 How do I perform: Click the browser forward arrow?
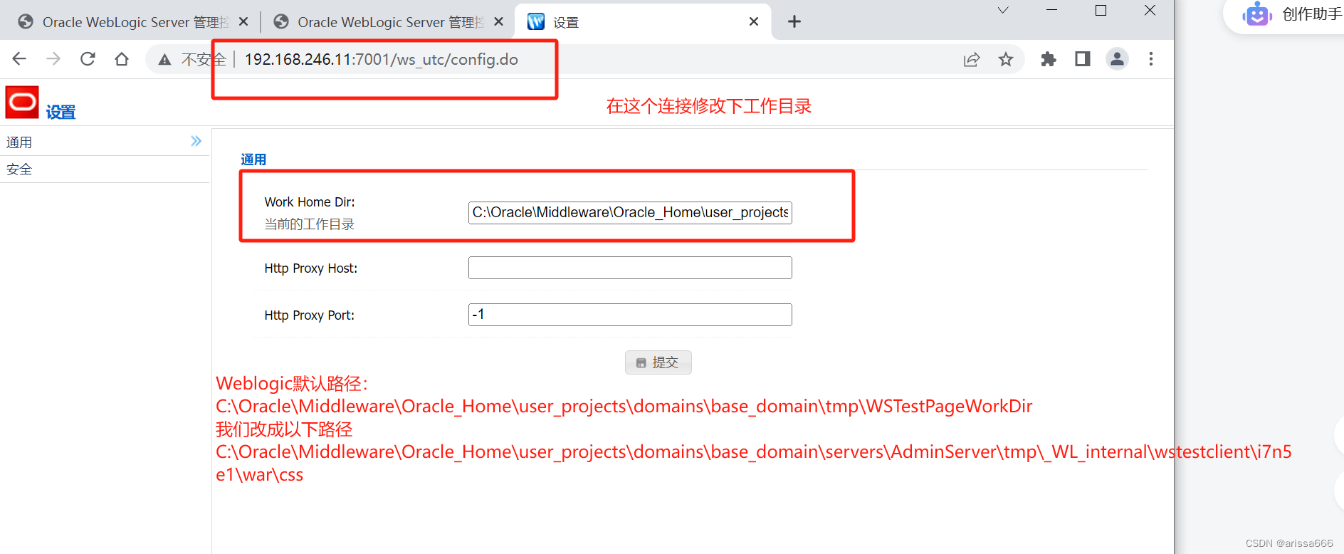53,59
